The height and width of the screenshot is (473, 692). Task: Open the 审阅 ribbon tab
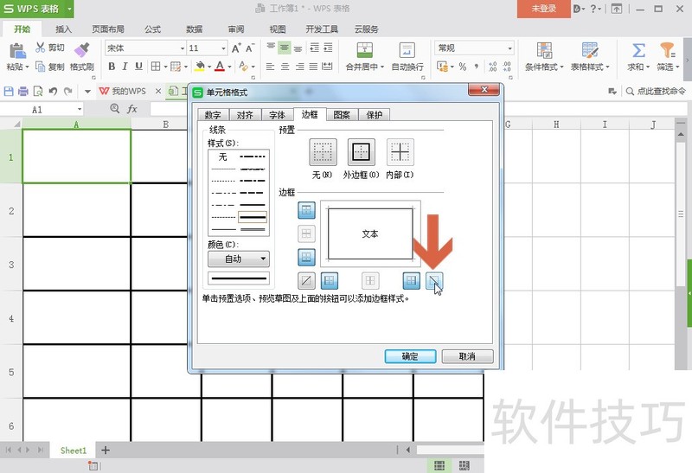point(236,29)
